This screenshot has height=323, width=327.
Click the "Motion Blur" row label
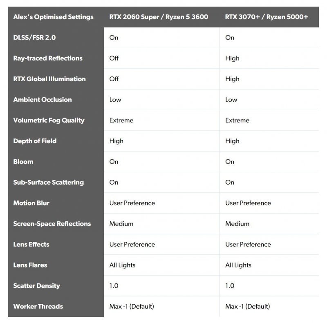[x=31, y=203]
